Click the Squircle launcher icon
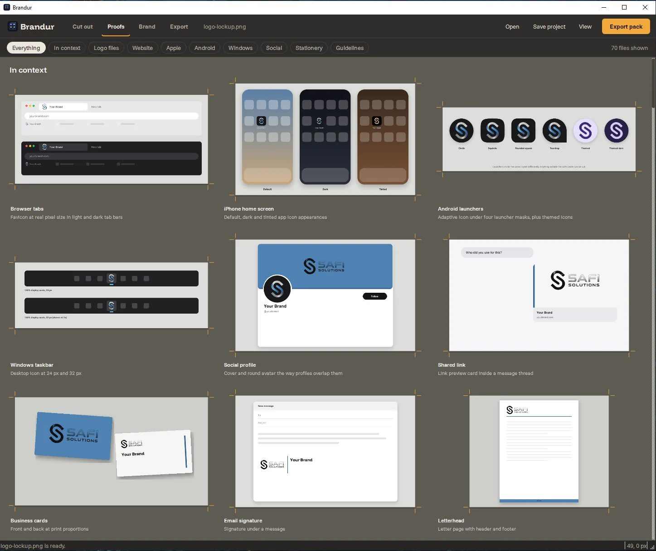The width and height of the screenshot is (656, 551). point(492,131)
